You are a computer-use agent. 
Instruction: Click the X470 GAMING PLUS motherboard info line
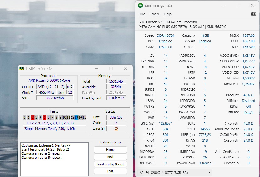tap(183, 27)
